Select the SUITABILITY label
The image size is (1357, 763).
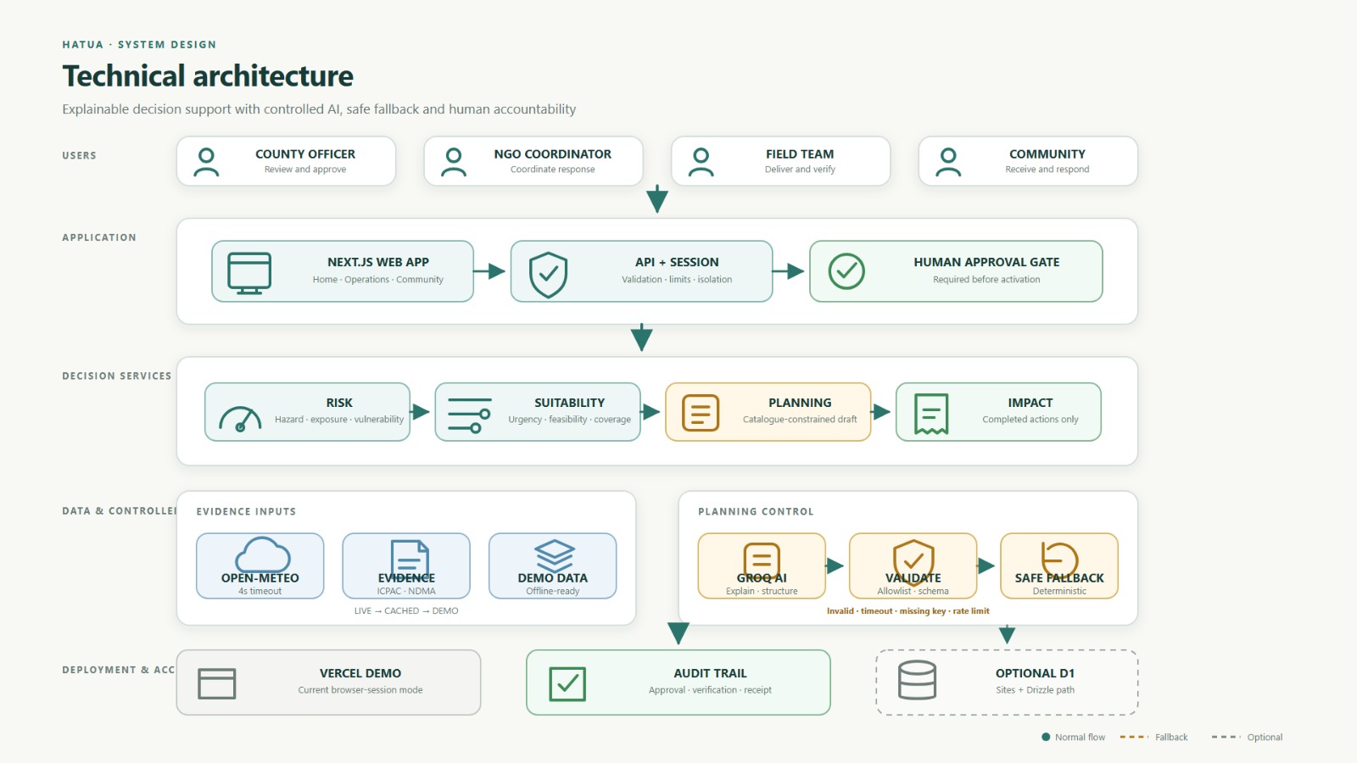point(570,403)
